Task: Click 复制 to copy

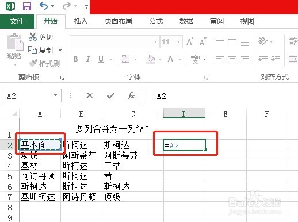Action: point(40,50)
